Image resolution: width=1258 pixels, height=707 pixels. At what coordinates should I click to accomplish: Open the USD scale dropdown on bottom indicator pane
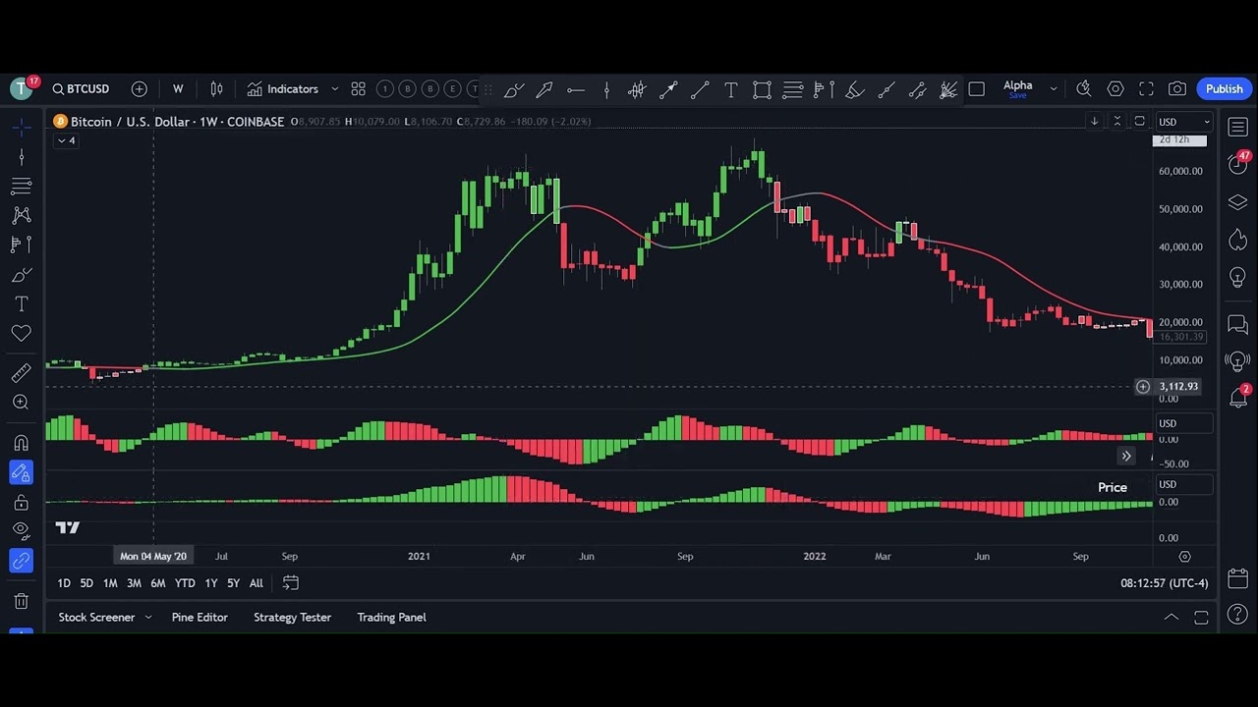pyautogui.click(x=1183, y=484)
